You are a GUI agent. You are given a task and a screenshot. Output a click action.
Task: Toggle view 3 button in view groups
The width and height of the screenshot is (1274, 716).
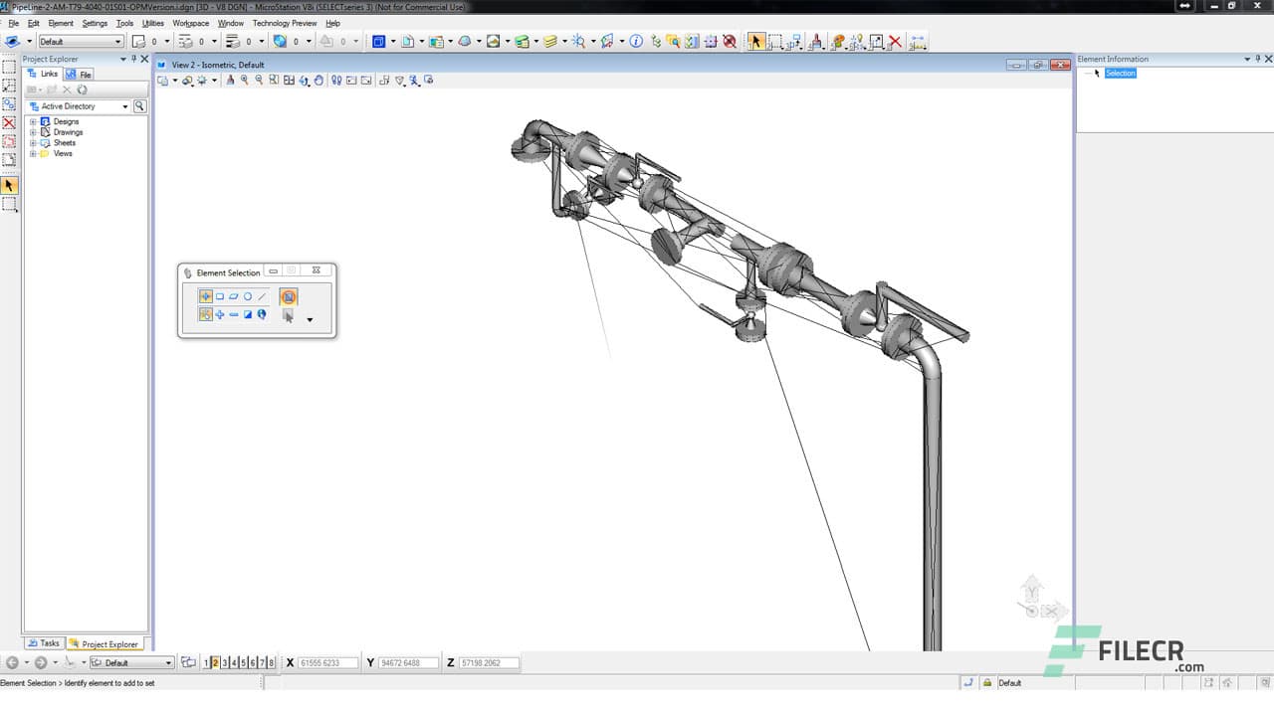tap(225, 662)
